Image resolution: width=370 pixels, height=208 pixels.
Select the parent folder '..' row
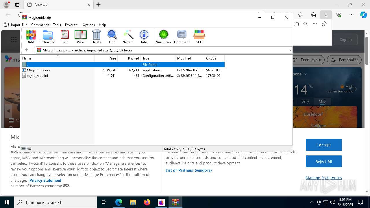[123, 65]
